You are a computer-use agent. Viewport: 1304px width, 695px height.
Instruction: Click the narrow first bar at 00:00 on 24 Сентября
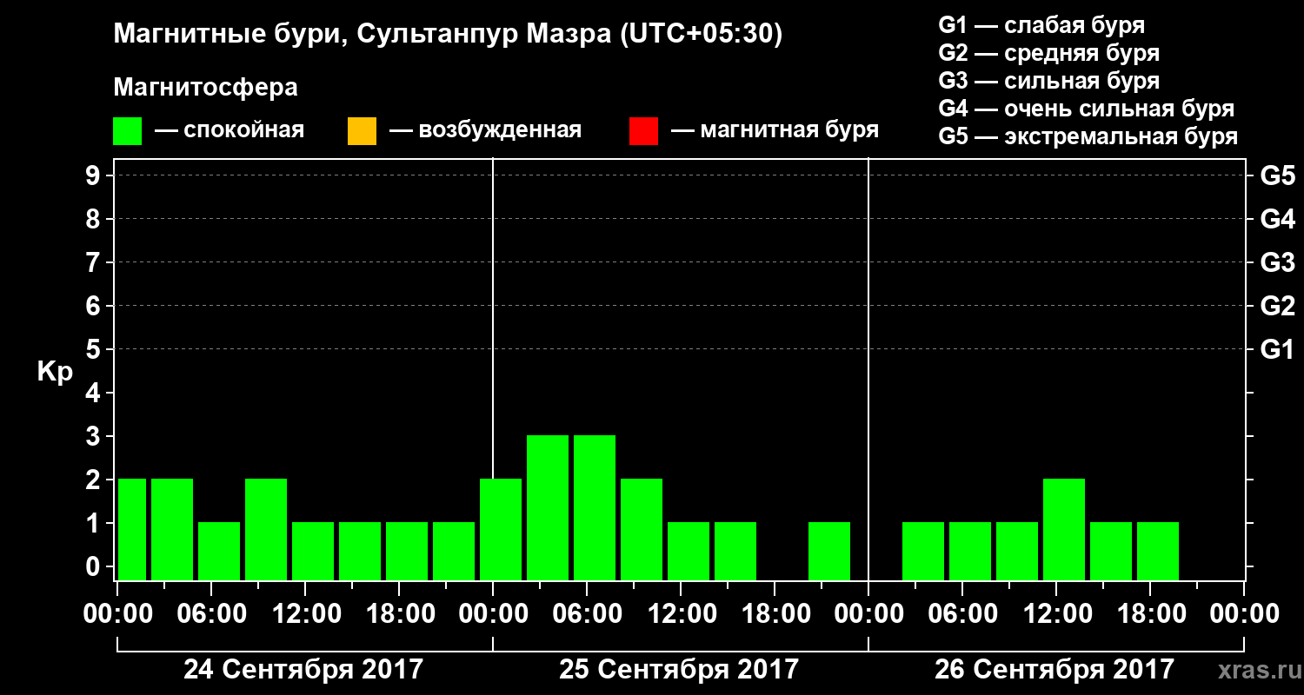[x=132, y=529]
